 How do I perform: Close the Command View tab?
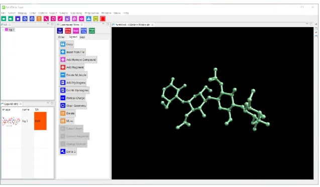(82, 25)
